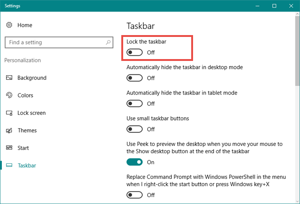Click the Lock screen icon

[9, 113]
